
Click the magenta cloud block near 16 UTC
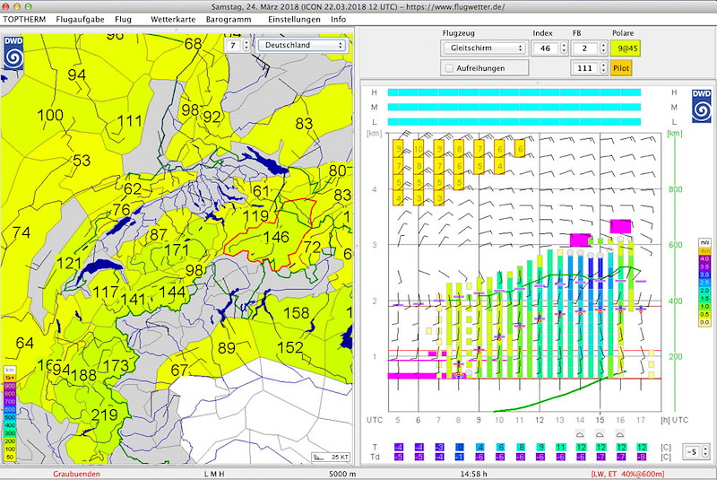pos(620,226)
